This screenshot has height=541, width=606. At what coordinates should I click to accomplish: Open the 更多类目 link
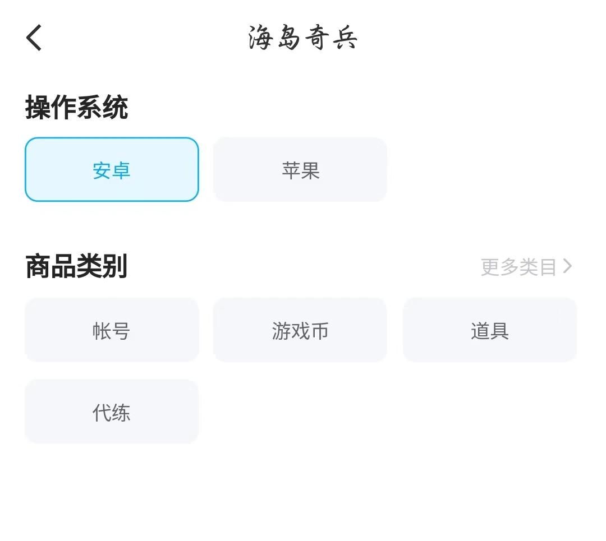click(x=518, y=267)
